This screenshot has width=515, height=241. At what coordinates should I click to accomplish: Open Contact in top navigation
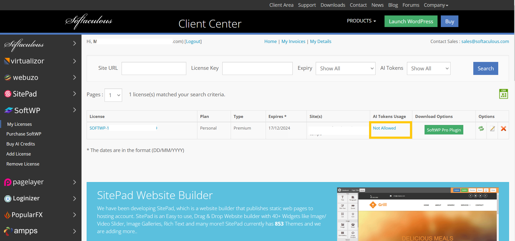click(358, 5)
